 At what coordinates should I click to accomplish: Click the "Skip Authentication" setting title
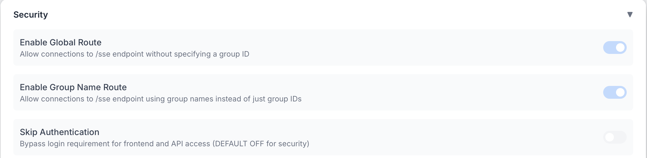tap(60, 132)
